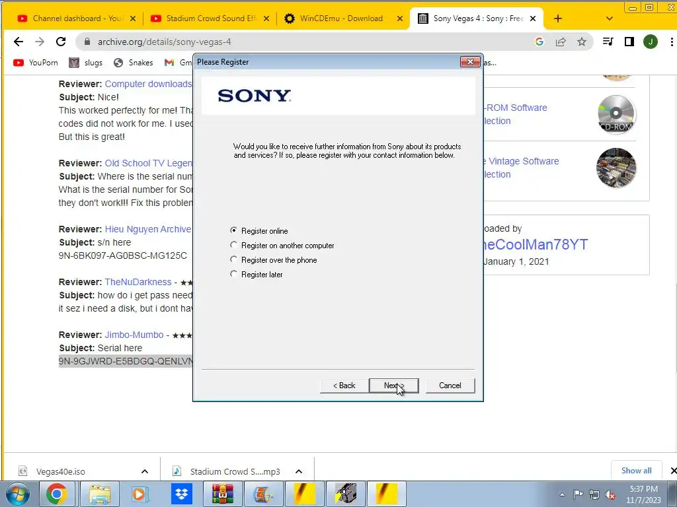Click the Google icon in the address bar
The image size is (677, 507).
pos(539,42)
